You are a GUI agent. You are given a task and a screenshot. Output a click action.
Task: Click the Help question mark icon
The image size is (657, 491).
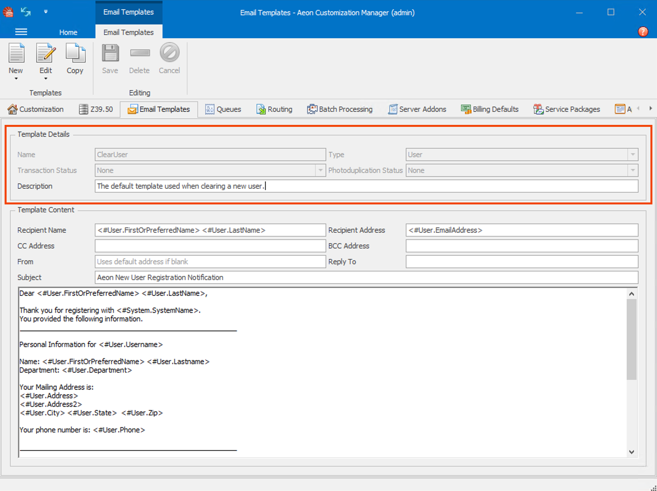click(643, 32)
